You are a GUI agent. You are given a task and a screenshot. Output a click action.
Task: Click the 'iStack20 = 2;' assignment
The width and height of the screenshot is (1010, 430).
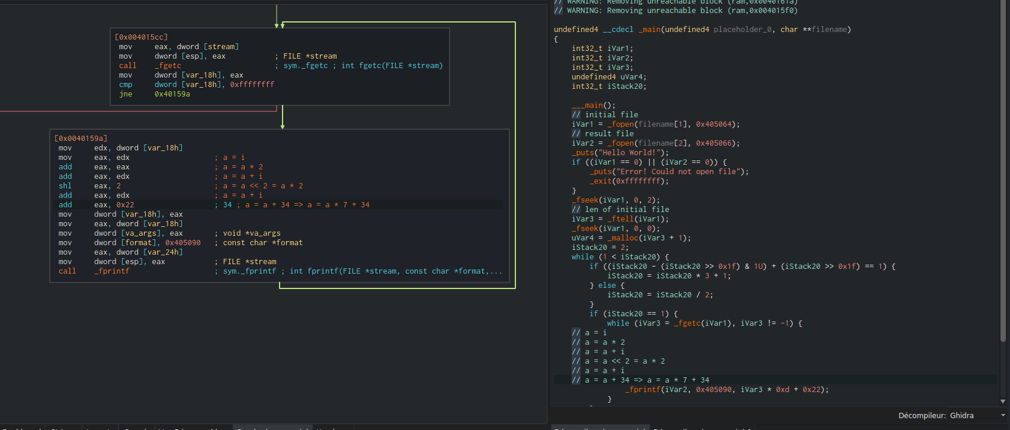(600, 247)
